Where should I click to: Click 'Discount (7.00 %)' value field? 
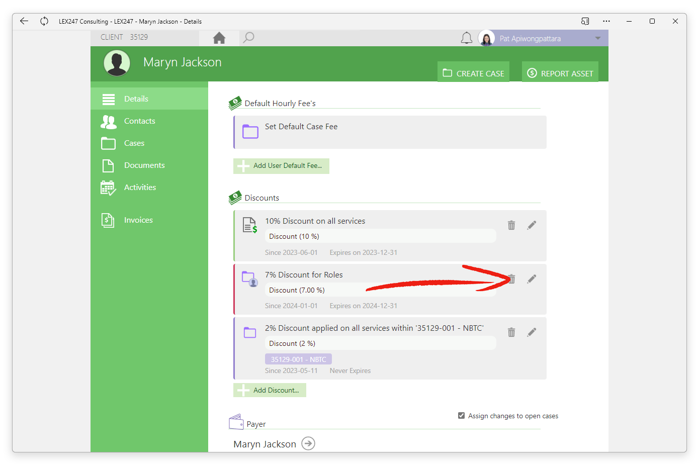381,290
